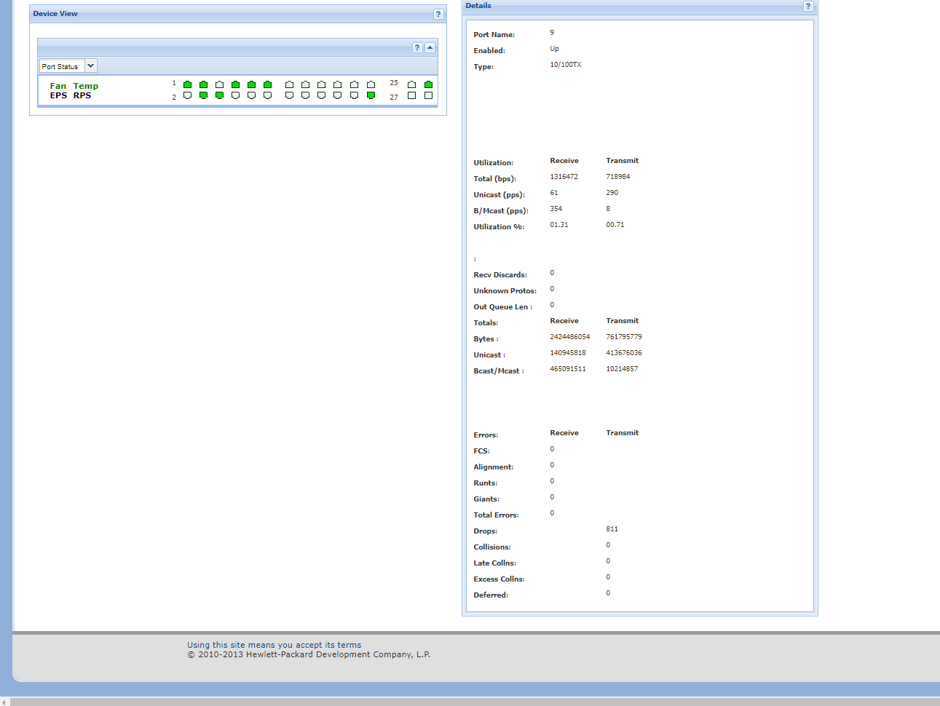Click Type value 10/100TX
The height and width of the screenshot is (706, 940).
point(566,65)
